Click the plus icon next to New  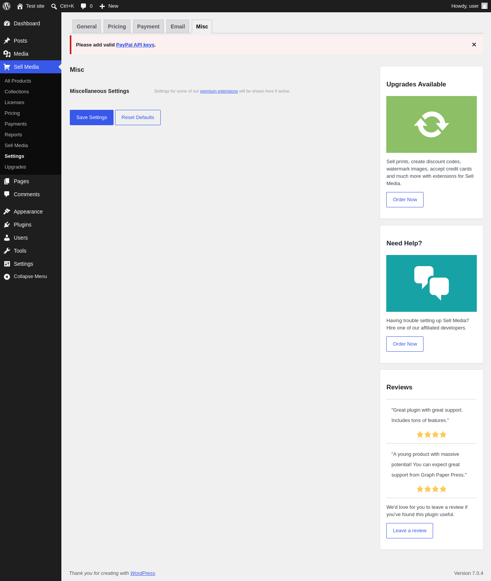102,6
